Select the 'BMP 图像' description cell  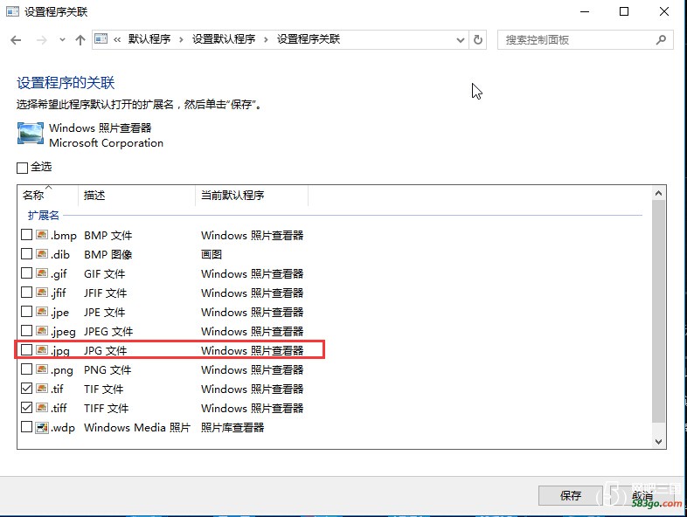pos(108,254)
